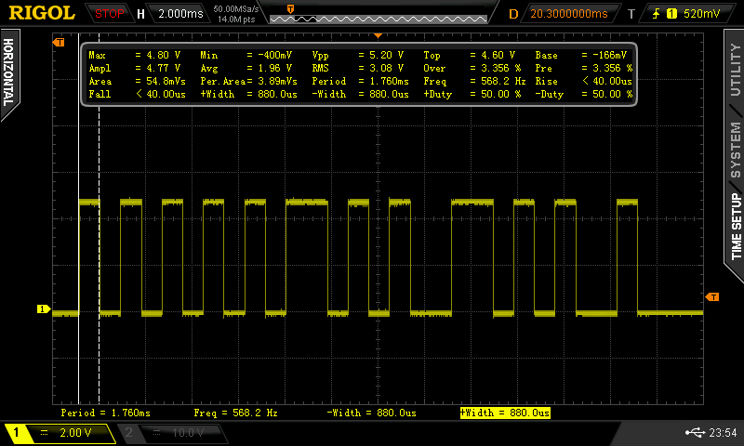This screenshot has height=446, width=744.
Task: Click the waveform memory overview bar
Action: pos(379,19)
